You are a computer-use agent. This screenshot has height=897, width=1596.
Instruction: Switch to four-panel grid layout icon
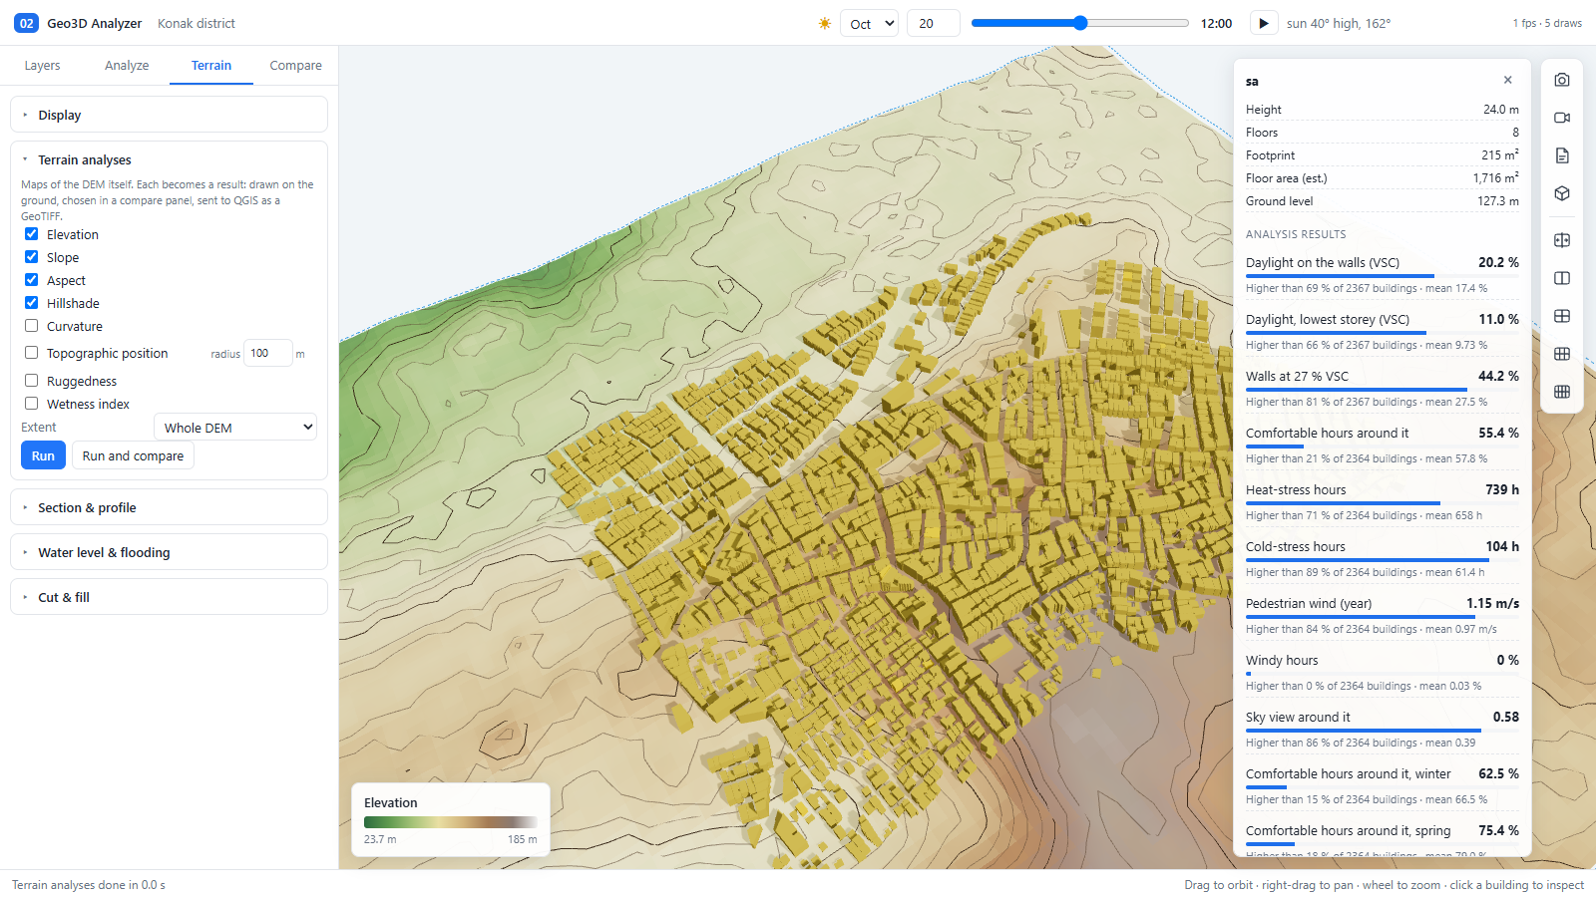coord(1562,316)
